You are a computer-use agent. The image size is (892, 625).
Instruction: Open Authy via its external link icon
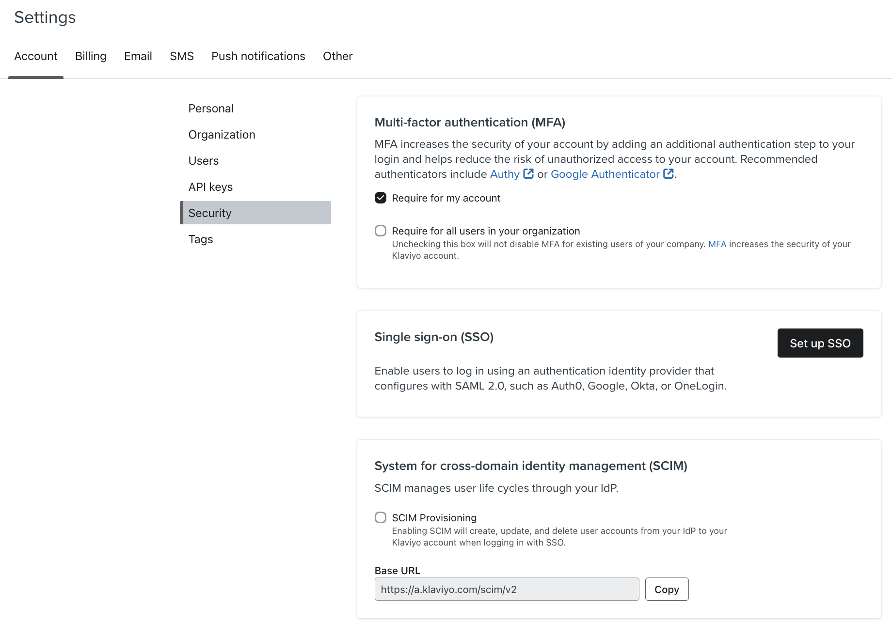(x=528, y=174)
